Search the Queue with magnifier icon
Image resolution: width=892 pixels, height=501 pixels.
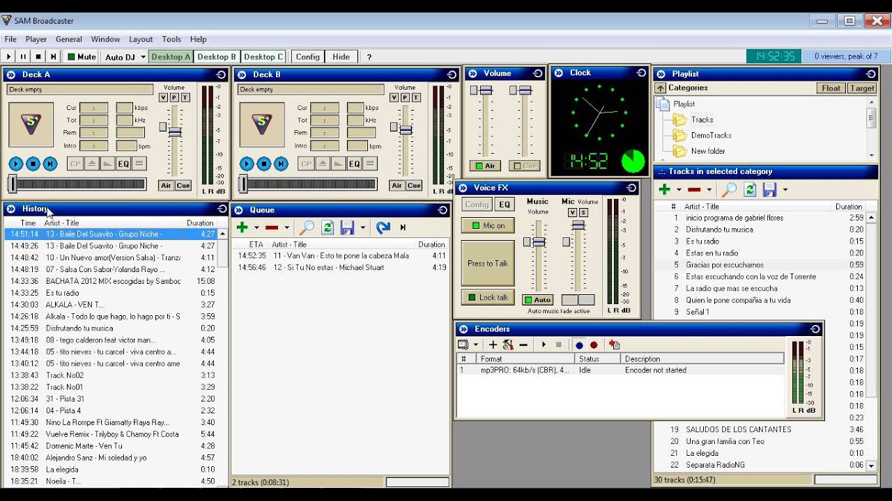click(x=307, y=228)
